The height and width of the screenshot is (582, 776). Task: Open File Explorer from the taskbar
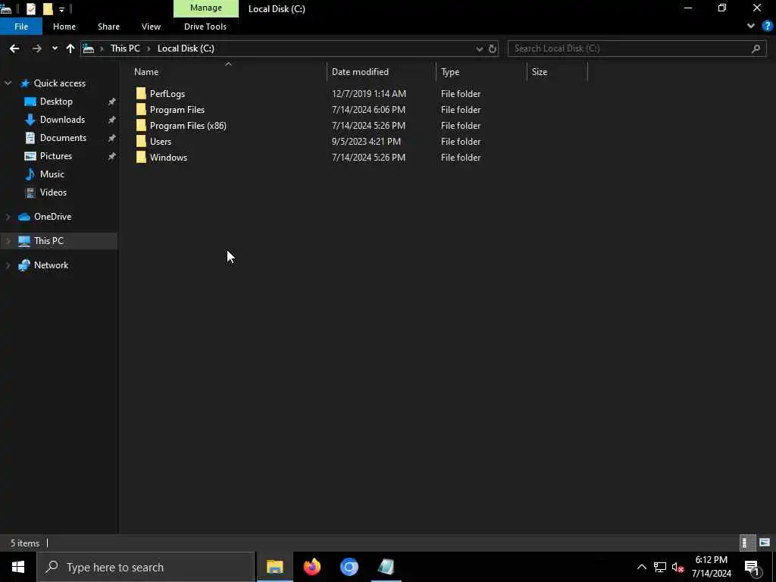click(274, 567)
